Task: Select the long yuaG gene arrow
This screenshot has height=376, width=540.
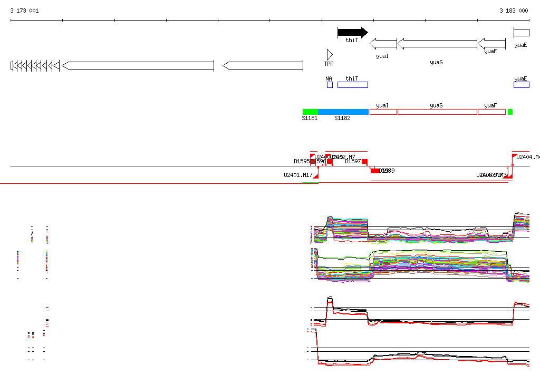Action: [x=437, y=44]
